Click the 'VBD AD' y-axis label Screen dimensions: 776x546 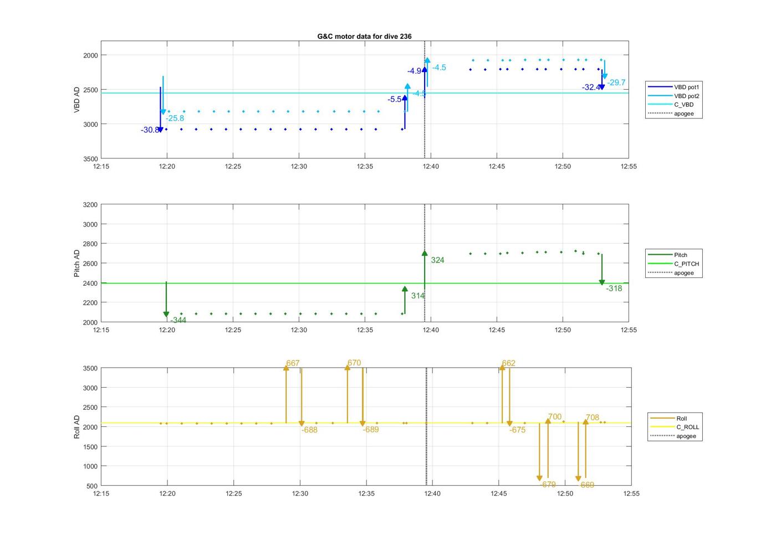[77, 100]
